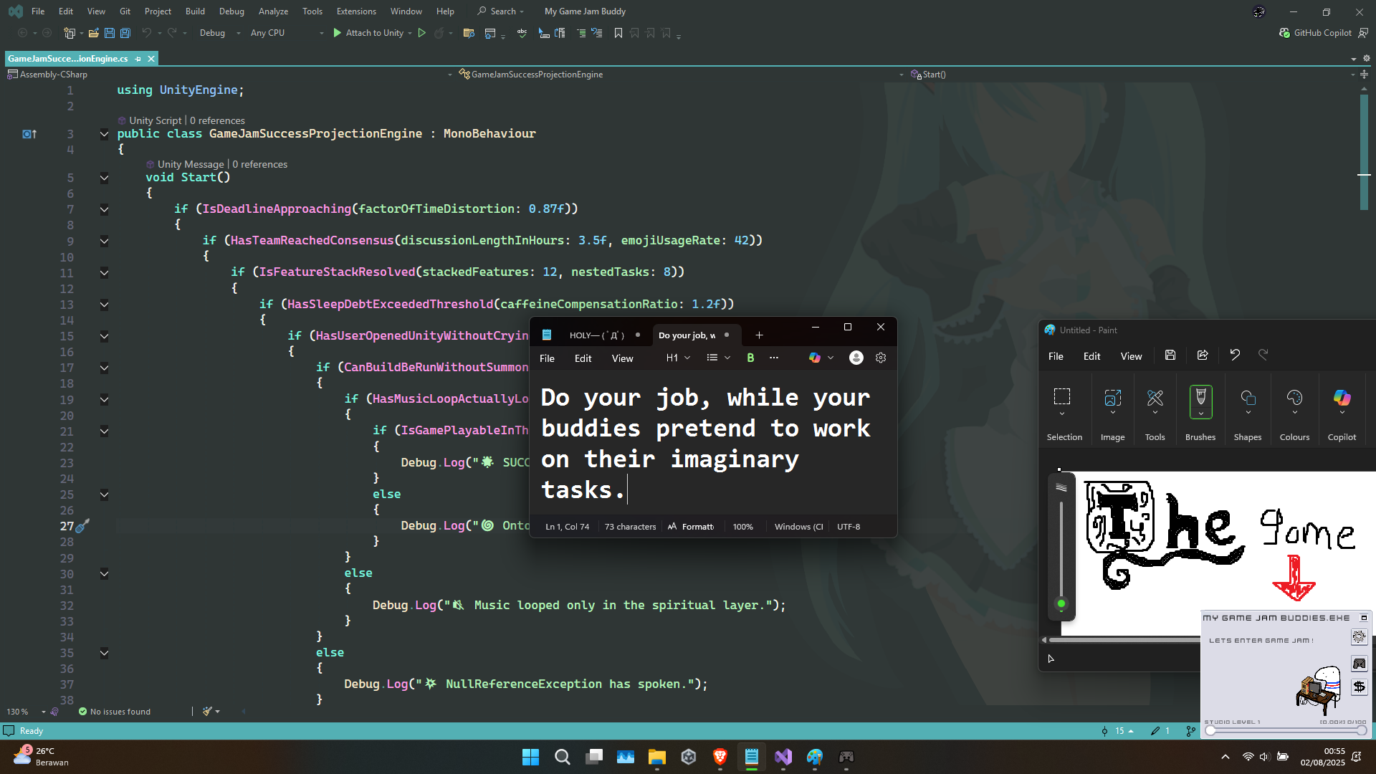Open Notepad settings gear
The image size is (1376, 774).
881,358
